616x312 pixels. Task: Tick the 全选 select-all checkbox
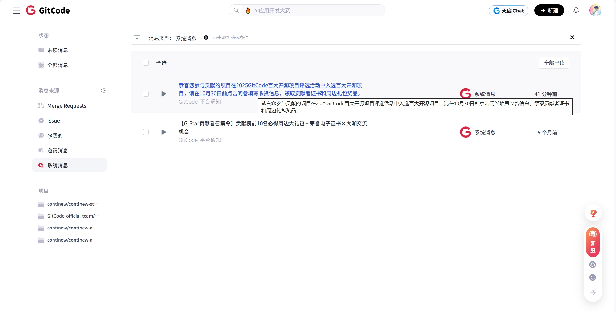(x=146, y=63)
